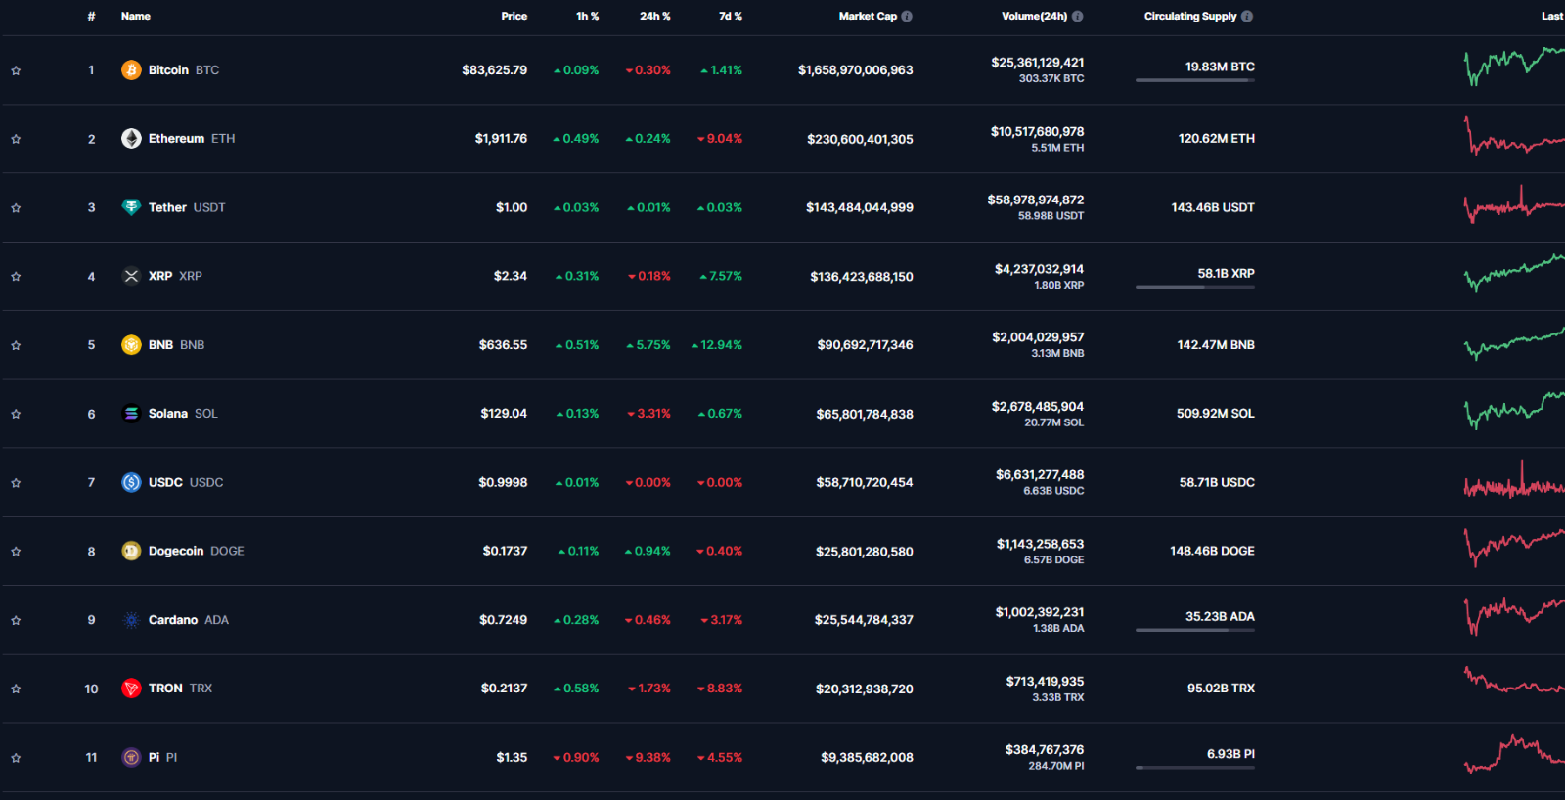The width and height of the screenshot is (1565, 800).
Task: Sort by the 1h % column
Action: pyautogui.click(x=588, y=17)
